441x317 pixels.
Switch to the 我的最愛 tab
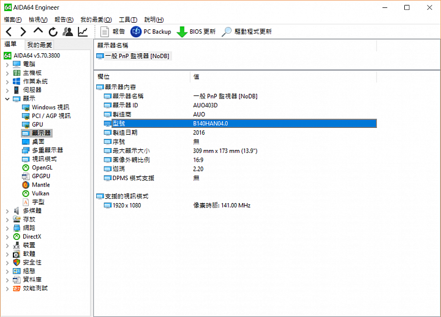click(x=39, y=45)
